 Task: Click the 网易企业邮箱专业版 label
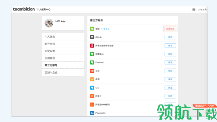(x=104, y=46)
